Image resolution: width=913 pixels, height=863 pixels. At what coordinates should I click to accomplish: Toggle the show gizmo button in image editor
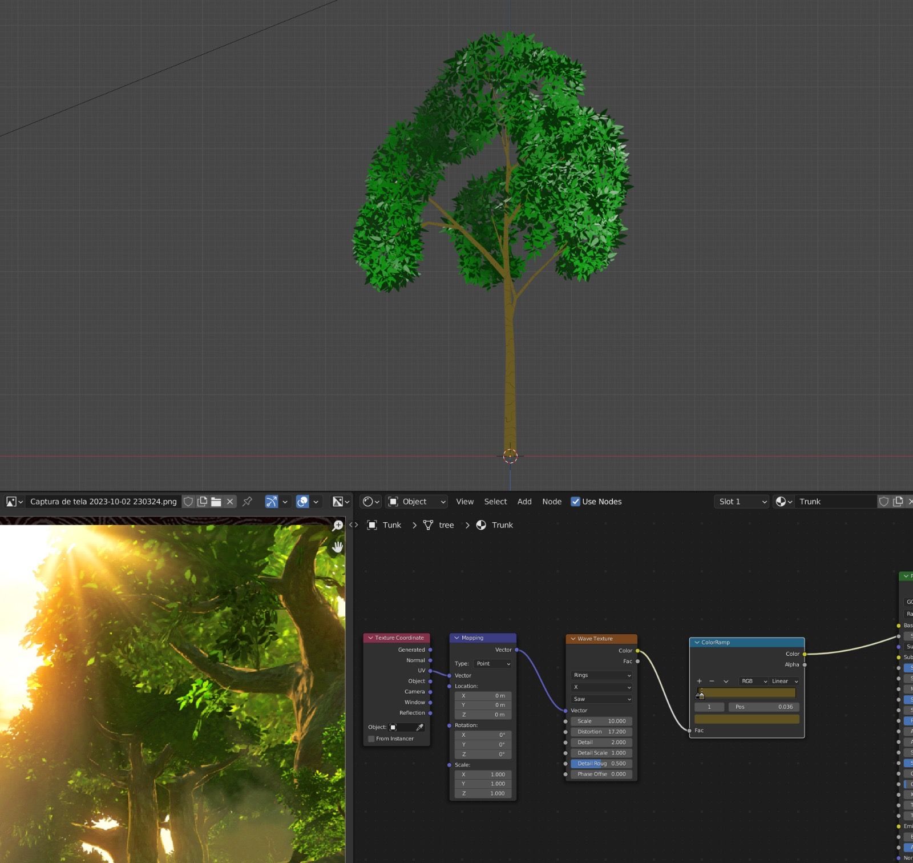272,502
